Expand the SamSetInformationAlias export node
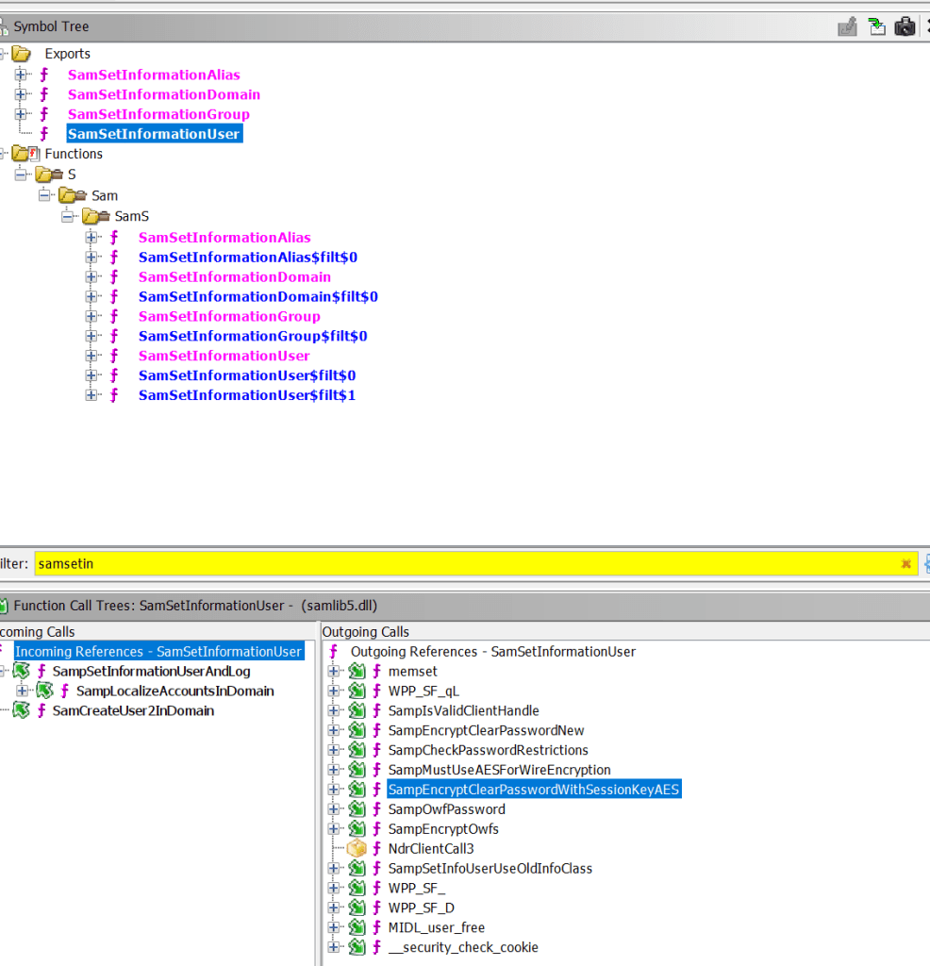 pyautogui.click(x=21, y=75)
